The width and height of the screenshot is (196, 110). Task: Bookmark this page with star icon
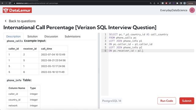(158, 3)
